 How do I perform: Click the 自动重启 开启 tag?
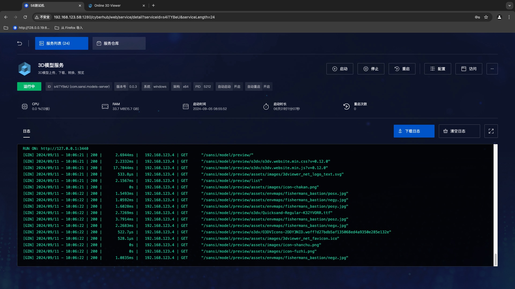pos(259,86)
